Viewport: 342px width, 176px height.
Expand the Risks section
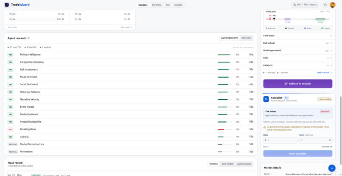298,58
